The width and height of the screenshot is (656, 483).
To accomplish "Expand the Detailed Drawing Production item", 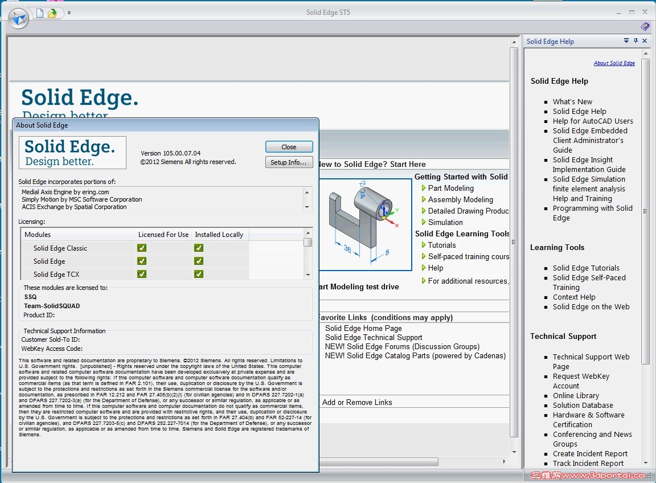I will click(465, 211).
